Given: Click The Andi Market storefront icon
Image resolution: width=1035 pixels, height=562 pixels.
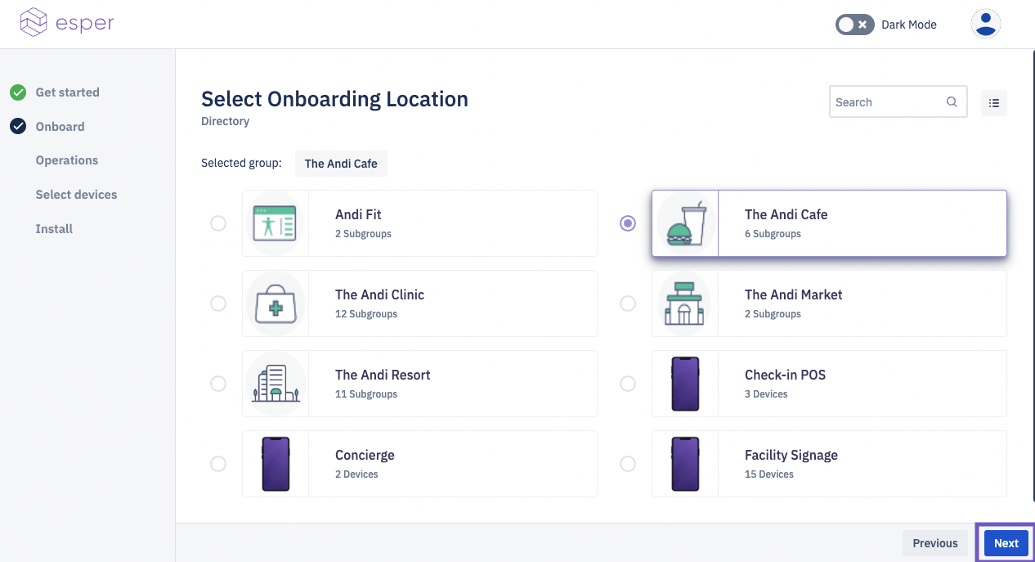Looking at the screenshot, I should [684, 303].
